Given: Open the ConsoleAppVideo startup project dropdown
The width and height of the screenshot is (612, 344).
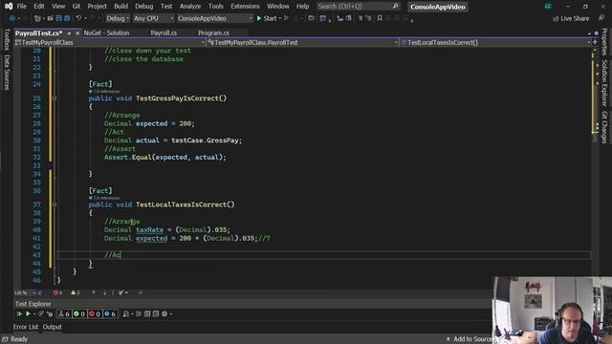Looking at the screenshot, I should 214,18.
